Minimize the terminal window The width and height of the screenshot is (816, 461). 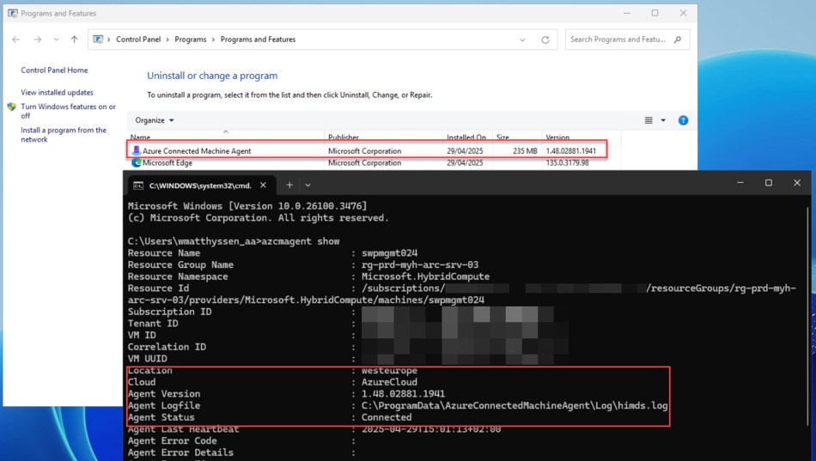[740, 183]
